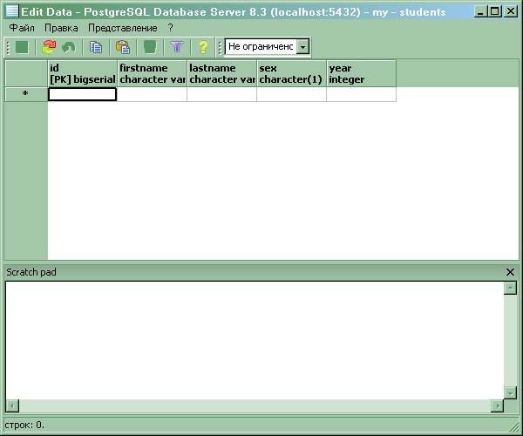
Task: Click the empty lastname cell
Action: 221,94
